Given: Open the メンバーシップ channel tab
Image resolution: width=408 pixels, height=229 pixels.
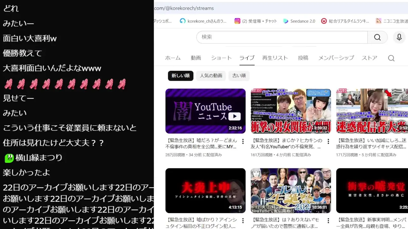Looking at the screenshot, I should click(336, 58).
